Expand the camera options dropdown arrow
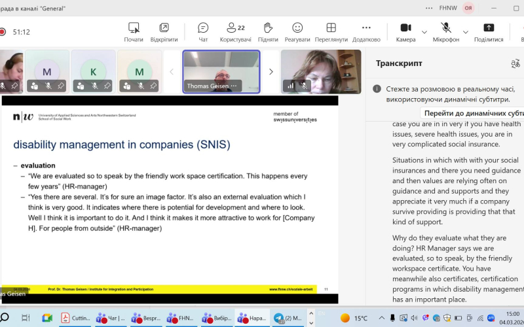Screen dimensions: 524x327 click(424, 31)
